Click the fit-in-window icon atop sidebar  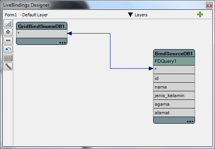pos(8,23)
